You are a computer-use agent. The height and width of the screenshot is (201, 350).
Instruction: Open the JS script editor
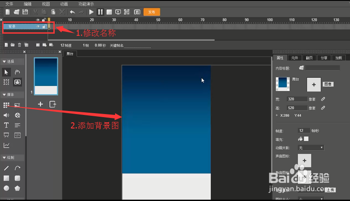click(137, 12)
